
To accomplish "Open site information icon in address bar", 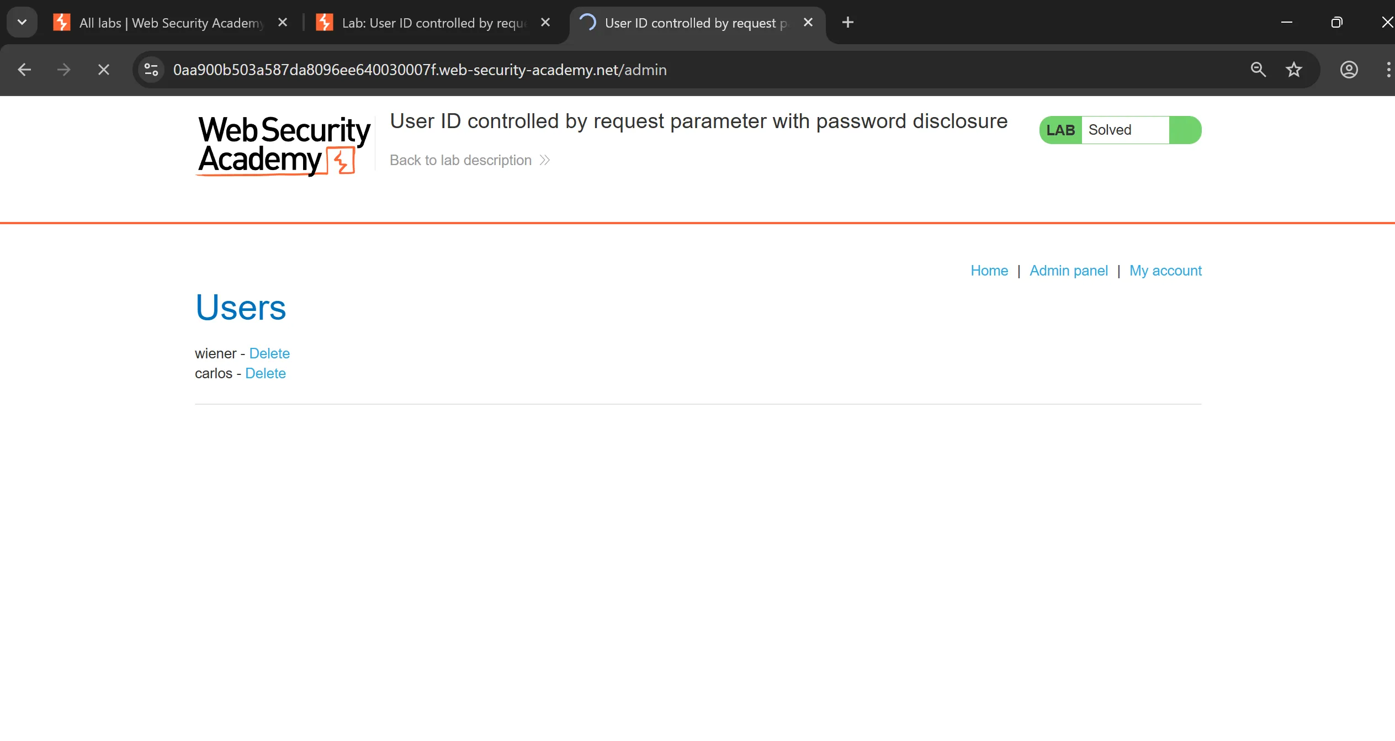I will (x=151, y=70).
